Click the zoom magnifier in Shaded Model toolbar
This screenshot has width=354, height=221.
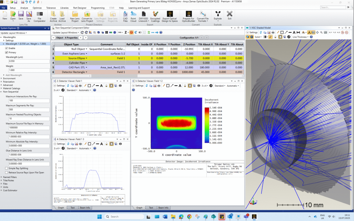(321, 33)
